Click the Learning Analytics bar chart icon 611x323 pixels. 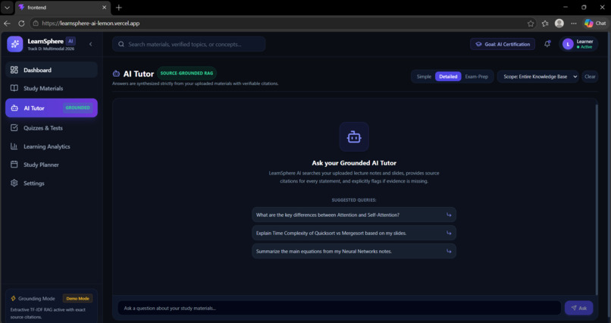click(14, 146)
